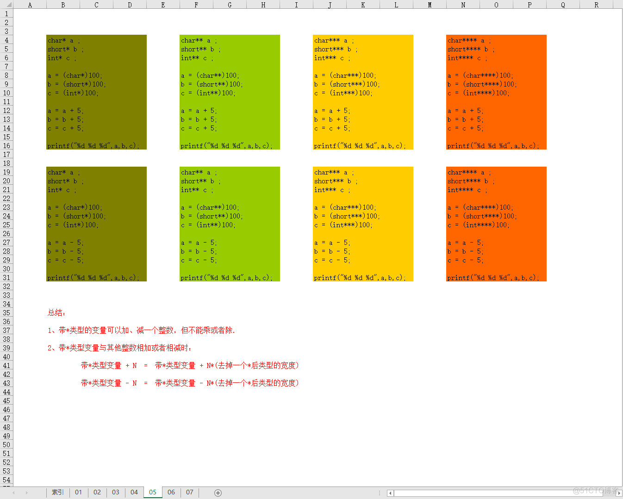Click the sheet navigation left arrow
This screenshot has width=623, height=499.
click(13, 493)
